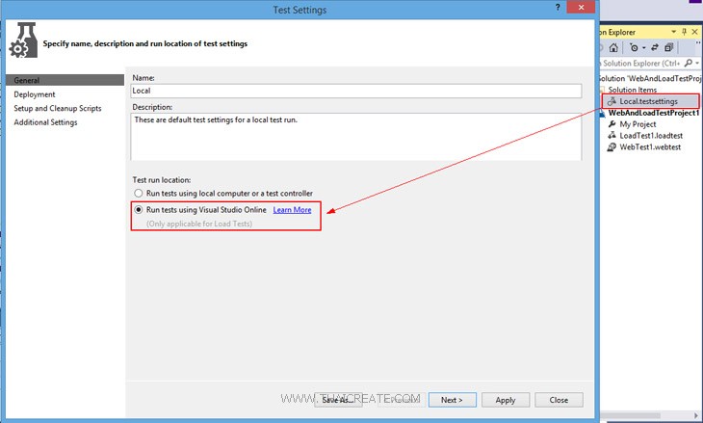Select the Solution Items folder
Image resolution: width=703 pixels, height=423 pixels.
tap(632, 90)
